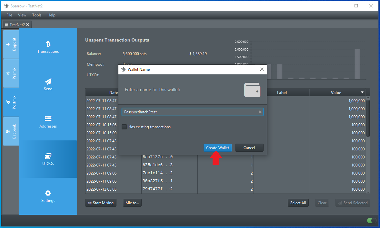
Task: Maximize the Sparrow window
Action: click(356, 6)
